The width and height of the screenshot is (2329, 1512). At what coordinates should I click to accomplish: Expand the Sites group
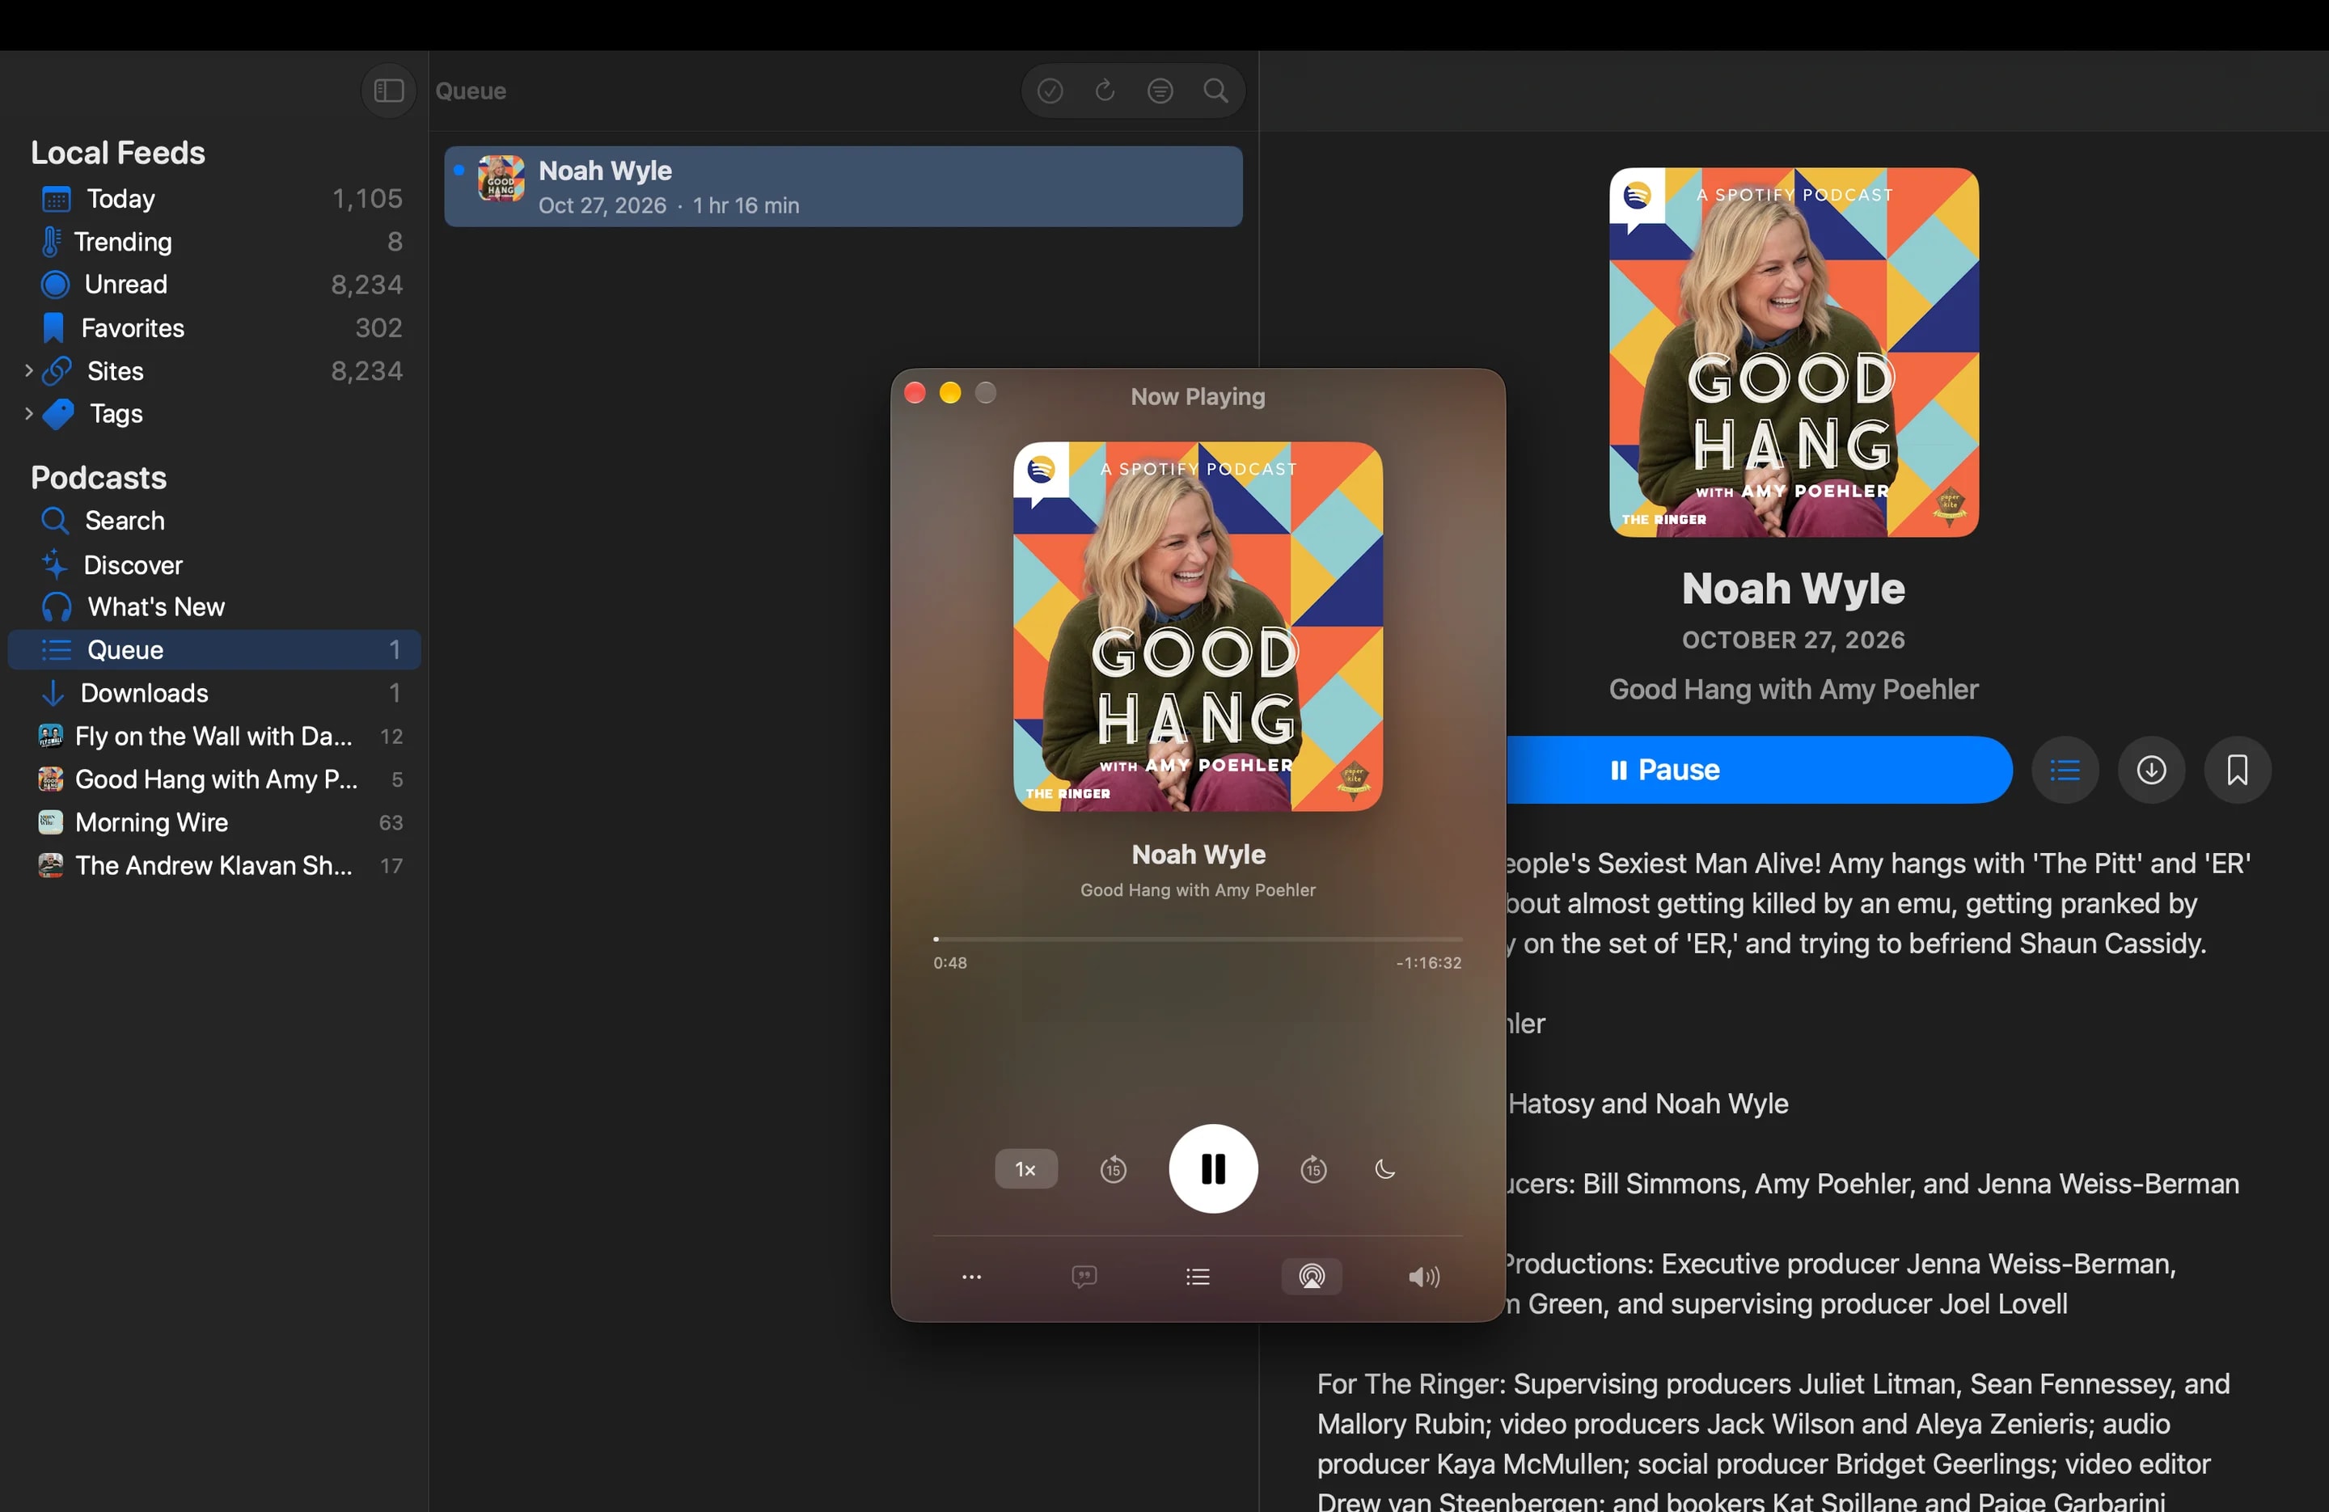(28, 371)
